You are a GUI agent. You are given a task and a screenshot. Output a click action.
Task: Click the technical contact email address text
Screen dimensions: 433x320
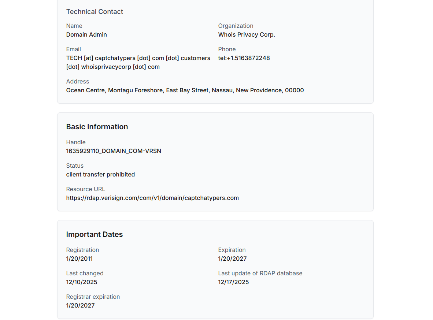tap(138, 62)
